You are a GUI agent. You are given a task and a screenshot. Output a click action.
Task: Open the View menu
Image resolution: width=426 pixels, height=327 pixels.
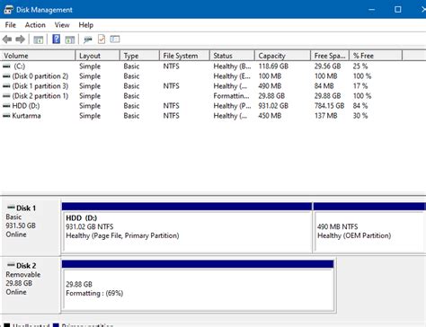[62, 25]
